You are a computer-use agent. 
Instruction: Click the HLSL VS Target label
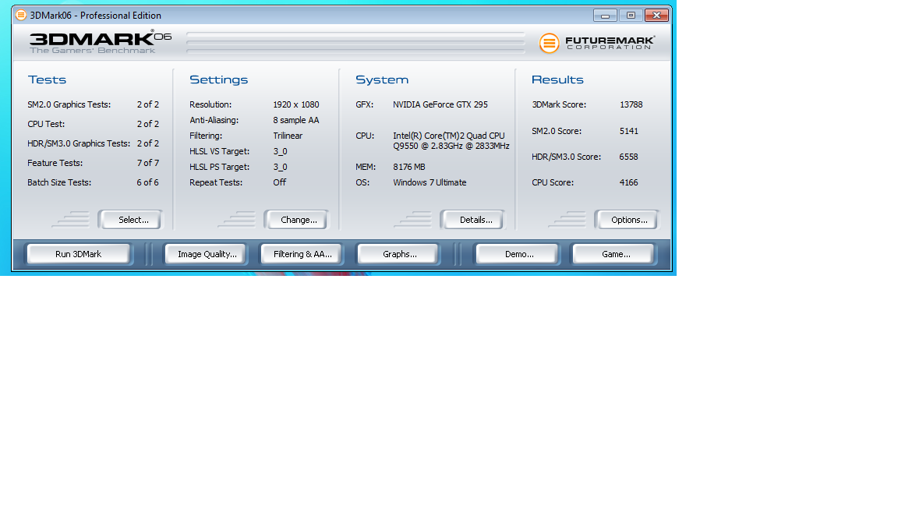tap(219, 152)
